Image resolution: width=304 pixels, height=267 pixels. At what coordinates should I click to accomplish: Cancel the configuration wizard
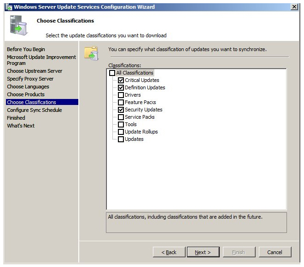click(x=275, y=252)
